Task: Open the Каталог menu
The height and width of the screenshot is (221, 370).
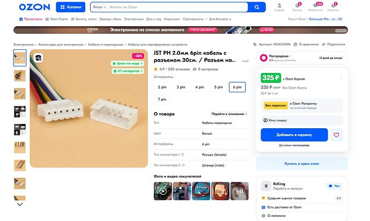Action: [x=71, y=7]
